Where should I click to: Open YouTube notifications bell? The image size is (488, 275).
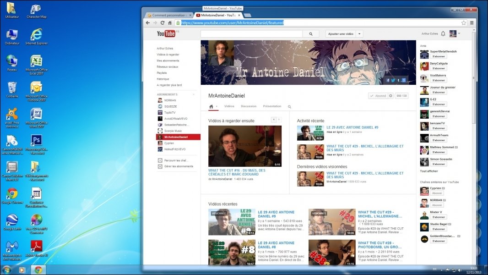point(443,33)
